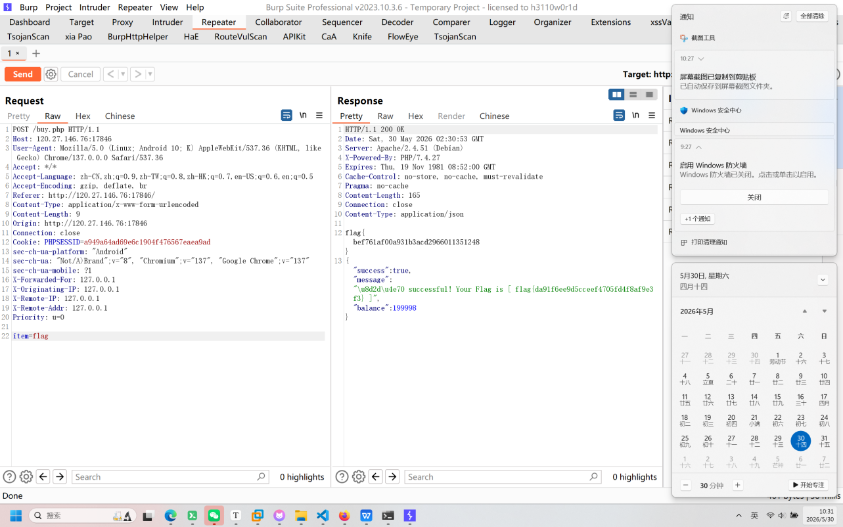Send the request in Repeater
This screenshot has height=527, width=843.
tap(23, 74)
